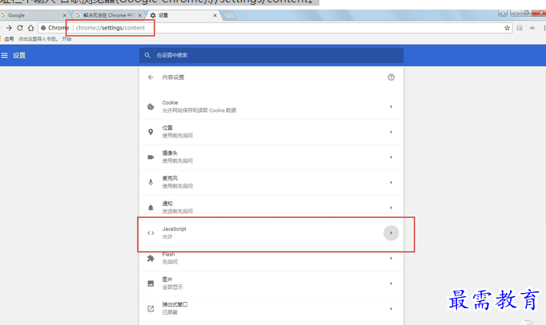
Task: Click the camera icon
Action: [151, 157]
